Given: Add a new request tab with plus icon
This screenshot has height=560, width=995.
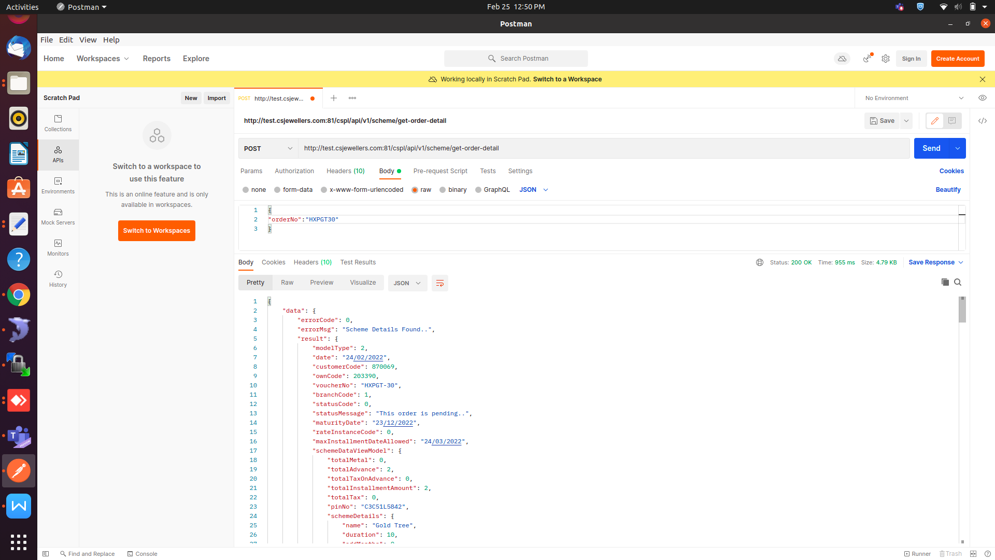Looking at the screenshot, I should click(x=334, y=98).
